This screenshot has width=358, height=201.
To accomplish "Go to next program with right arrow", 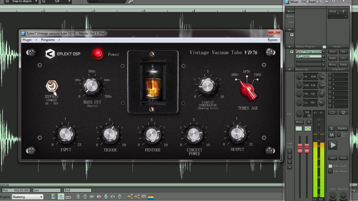I will (x=59, y=40).
